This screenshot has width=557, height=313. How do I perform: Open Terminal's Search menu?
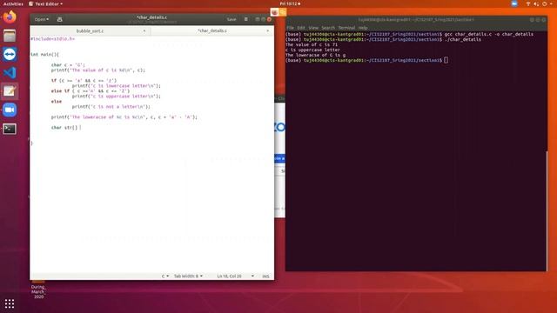(x=328, y=28)
